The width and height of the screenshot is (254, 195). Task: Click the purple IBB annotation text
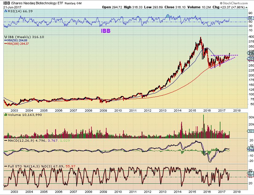[x=106, y=31]
